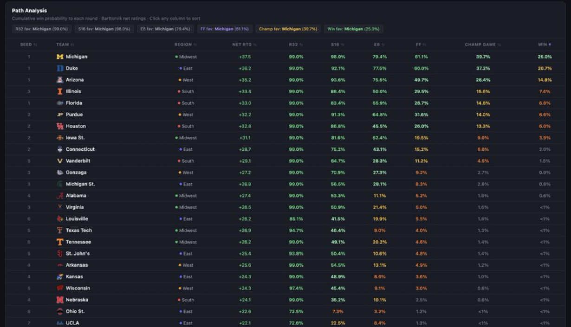Click the Gonzaga team name
Viewport: 571px width, 327px height.
[76, 173]
